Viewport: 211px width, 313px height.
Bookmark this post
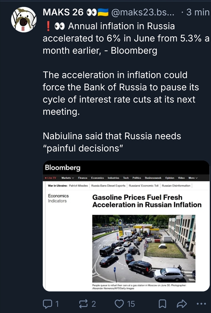click(162, 304)
